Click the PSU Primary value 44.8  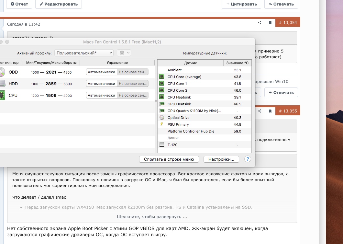237,124
